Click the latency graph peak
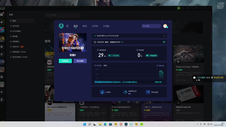This screenshot has height=127, width=226. pyautogui.click(x=161, y=71)
